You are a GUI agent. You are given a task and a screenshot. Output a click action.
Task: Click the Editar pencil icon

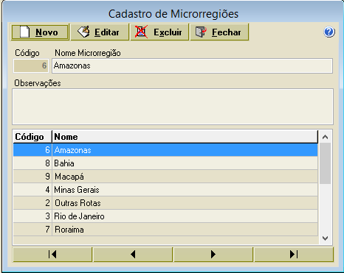(x=83, y=32)
